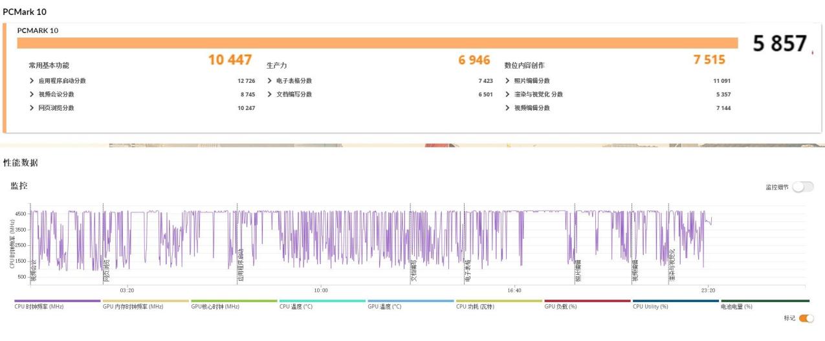Toggle GPU核心时钟 (MHz) legend series
Viewport: 825px width, 341px height.
(x=234, y=304)
